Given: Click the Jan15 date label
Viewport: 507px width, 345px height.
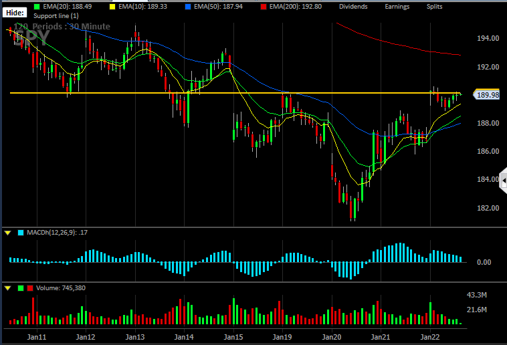Looking at the screenshot, I should coord(233,337).
